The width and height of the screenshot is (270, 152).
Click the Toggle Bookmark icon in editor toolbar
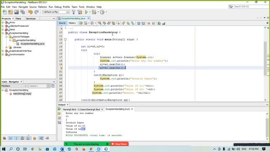coord(132,23)
